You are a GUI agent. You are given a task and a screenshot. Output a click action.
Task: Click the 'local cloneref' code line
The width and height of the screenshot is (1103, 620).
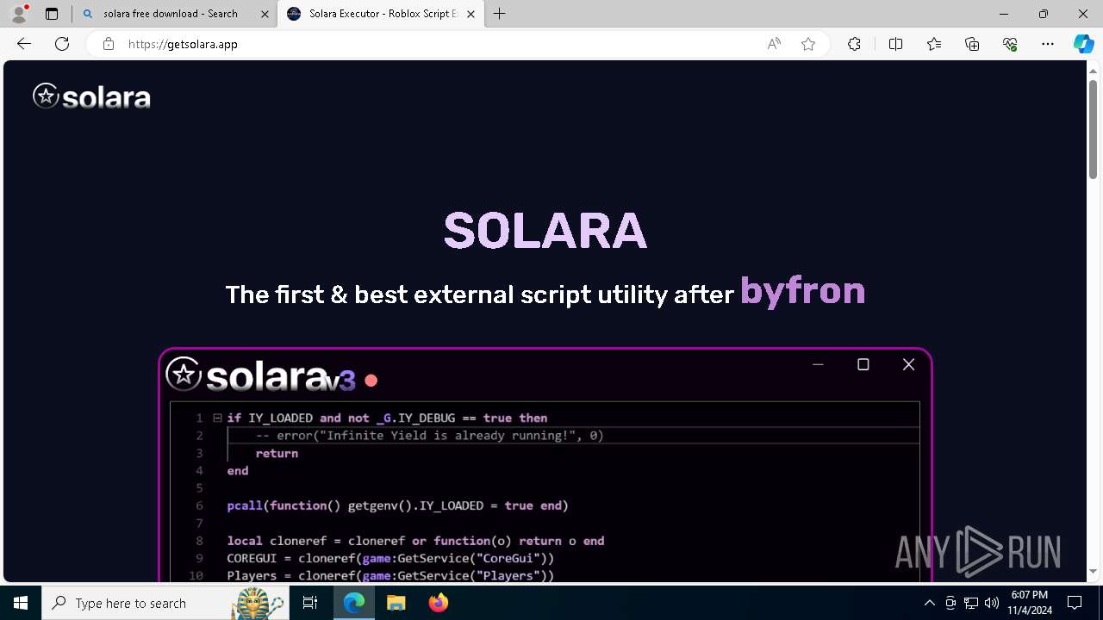(415, 541)
